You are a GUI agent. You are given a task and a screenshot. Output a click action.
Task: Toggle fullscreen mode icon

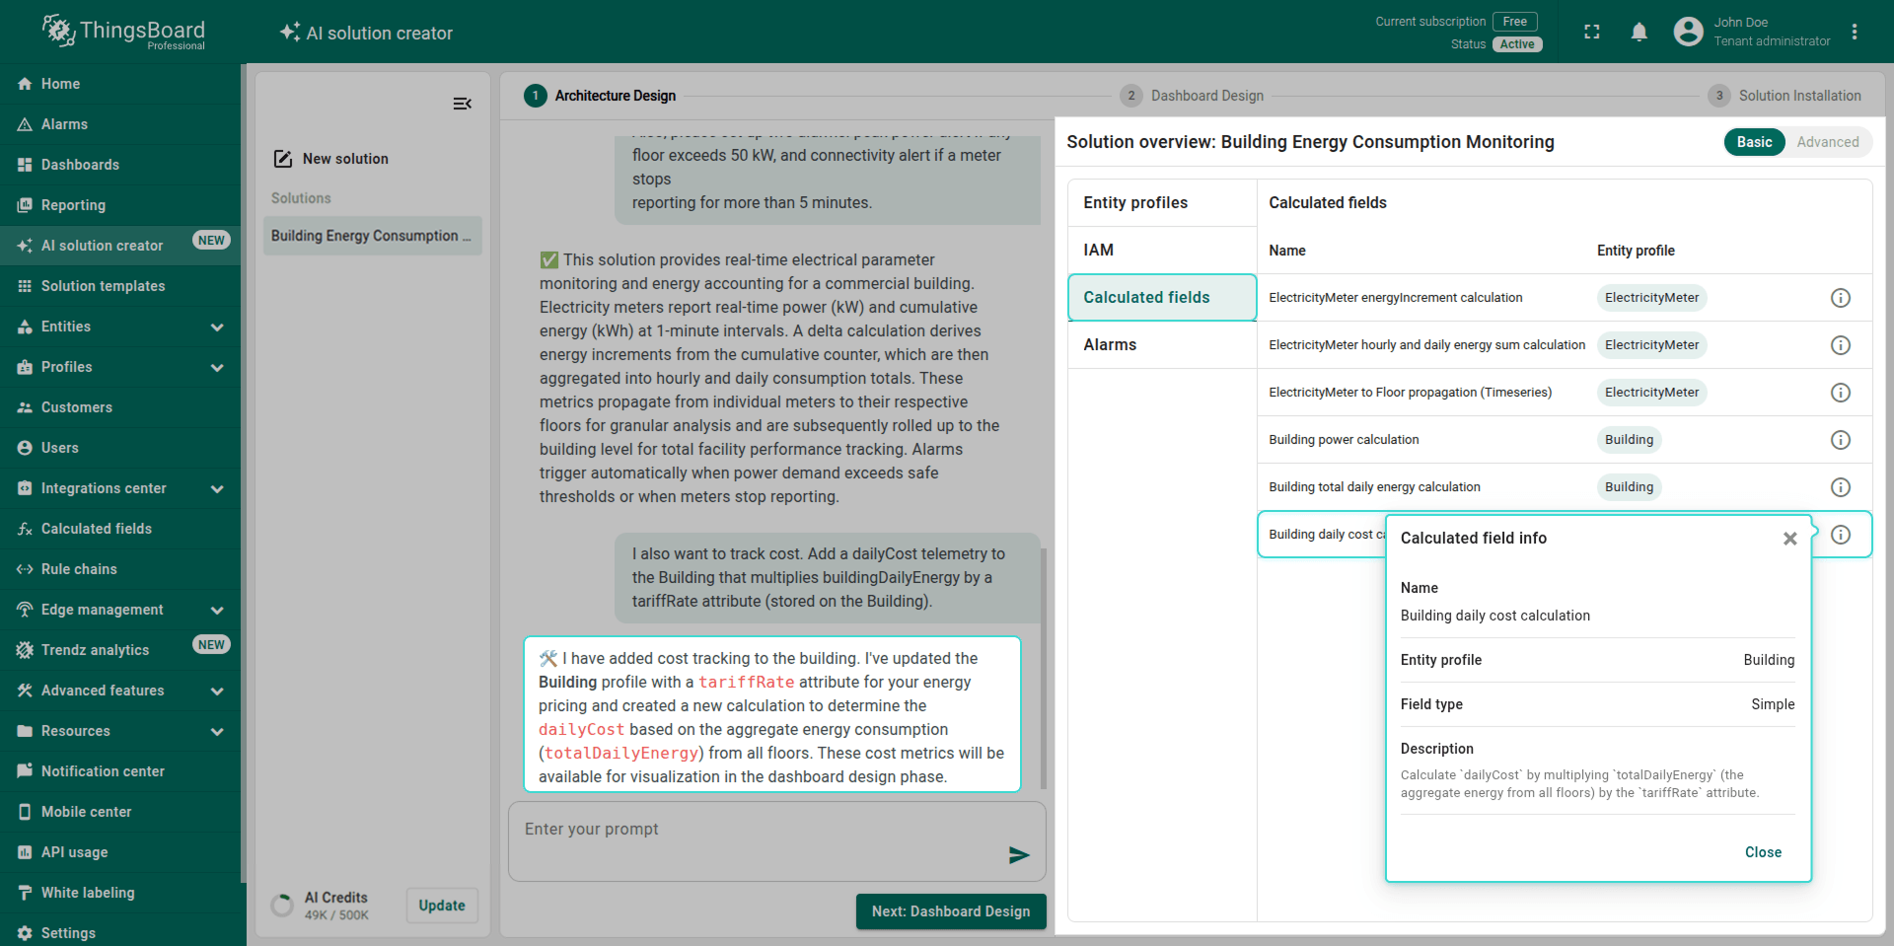point(1591,33)
